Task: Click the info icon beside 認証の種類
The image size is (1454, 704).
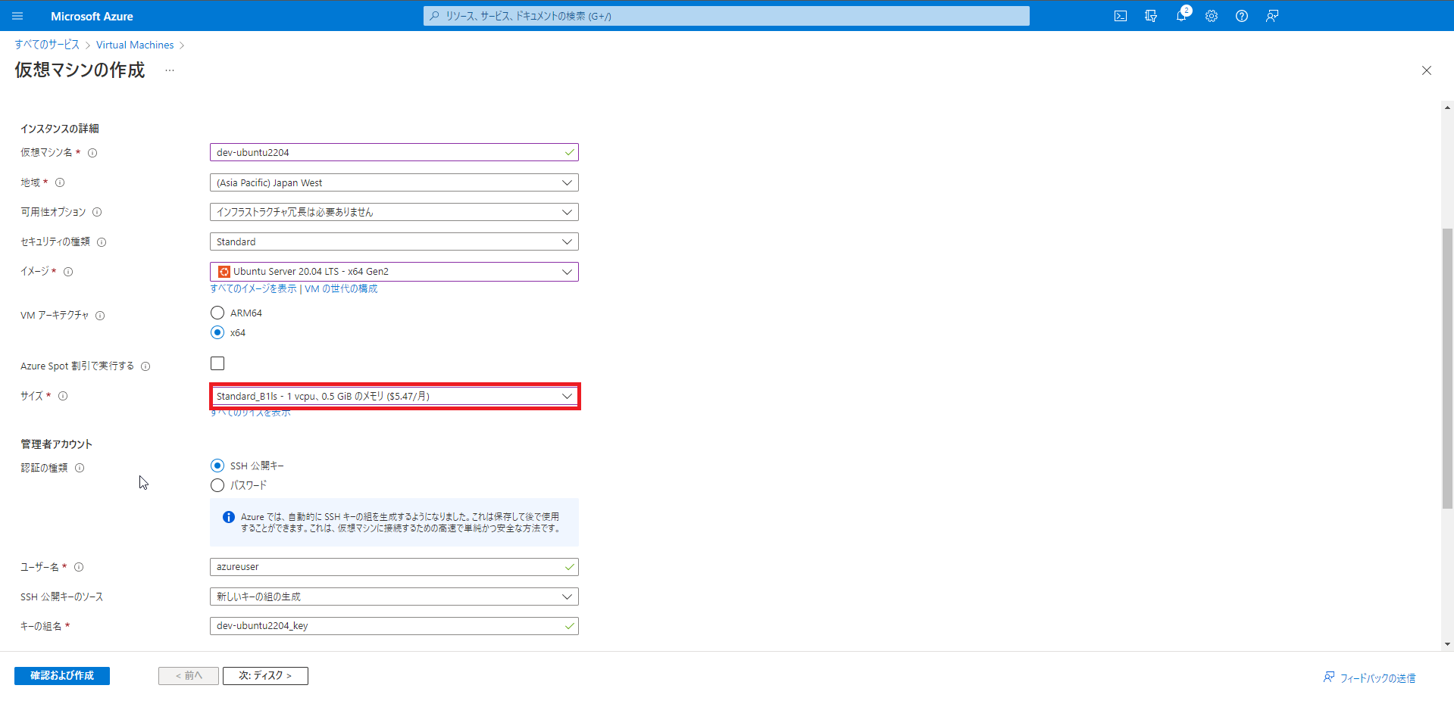Action: [80, 468]
